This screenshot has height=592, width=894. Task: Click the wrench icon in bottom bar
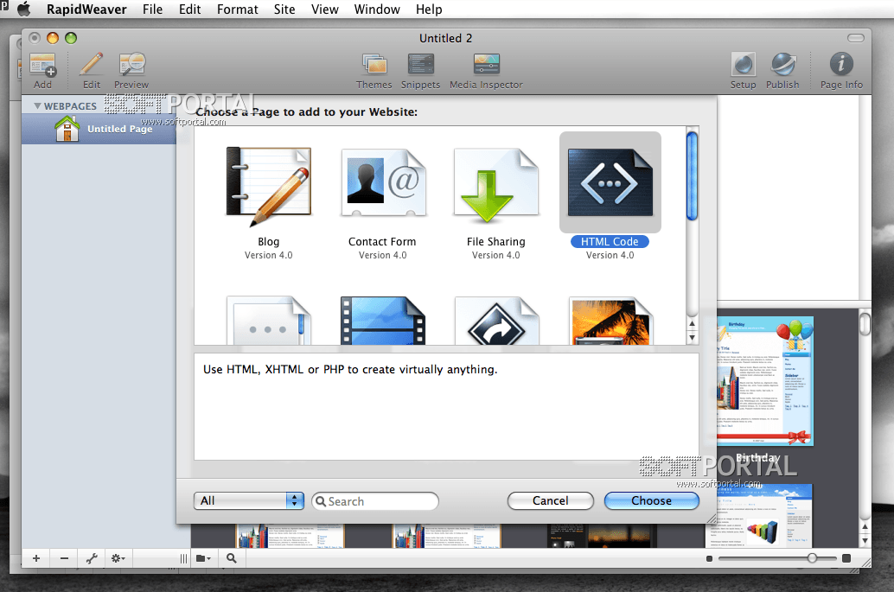pos(92,558)
